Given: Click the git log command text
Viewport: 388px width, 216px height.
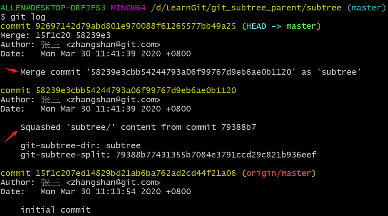Looking at the screenshot, I should click(x=28, y=17).
